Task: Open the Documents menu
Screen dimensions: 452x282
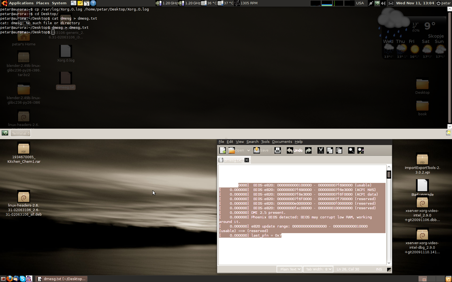Action: click(x=282, y=142)
